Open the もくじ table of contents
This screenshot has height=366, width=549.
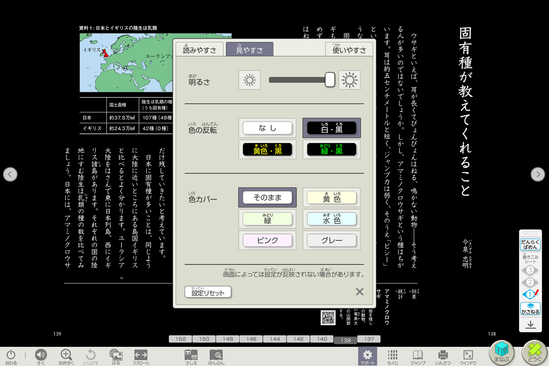(393, 356)
